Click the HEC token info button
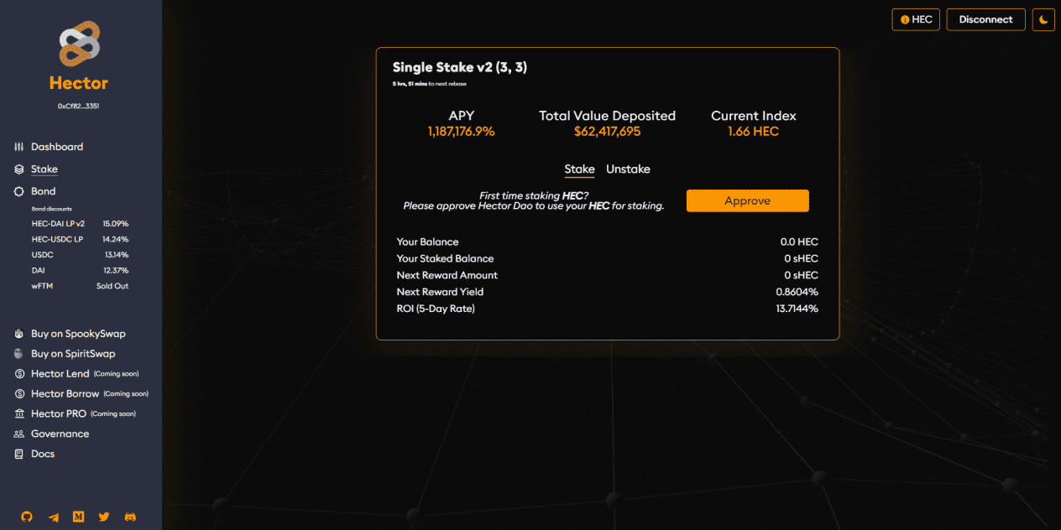Viewport: 1061px width, 530px height. [x=916, y=19]
